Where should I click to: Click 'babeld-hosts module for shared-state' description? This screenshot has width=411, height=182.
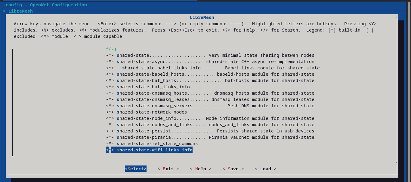coord(266,74)
